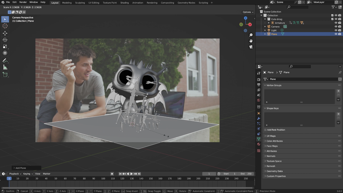The width and height of the screenshot is (343, 193).
Task: Jump to the timeline end frame
Action: tap(139, 174)
